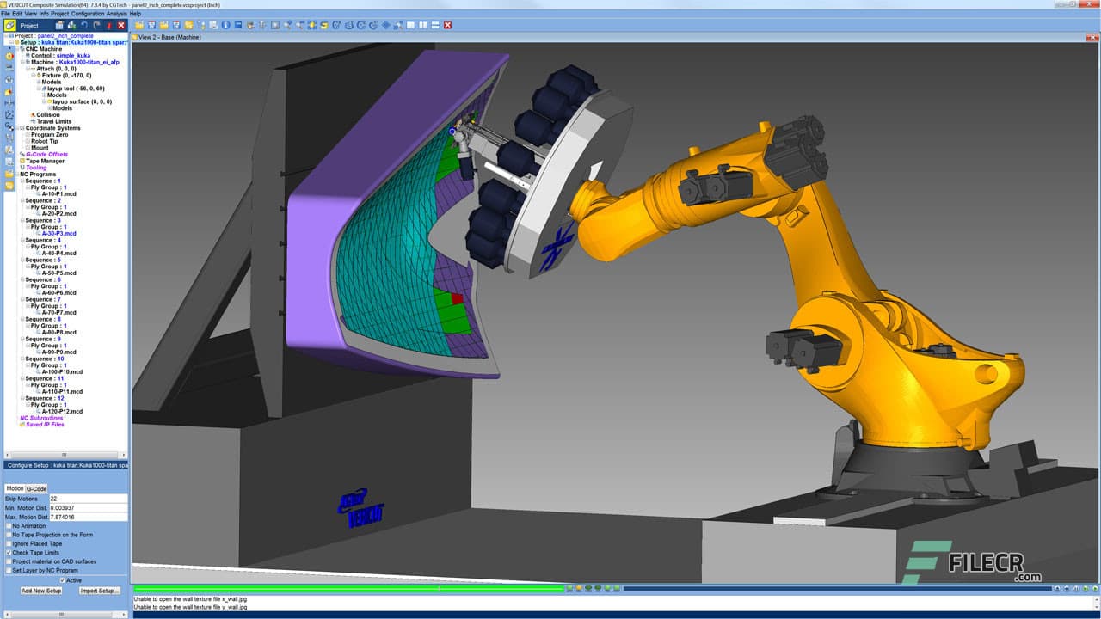1101x619 pixels.
Task: Uncheck the Check Tape Limits option
Action: point(9,552)
